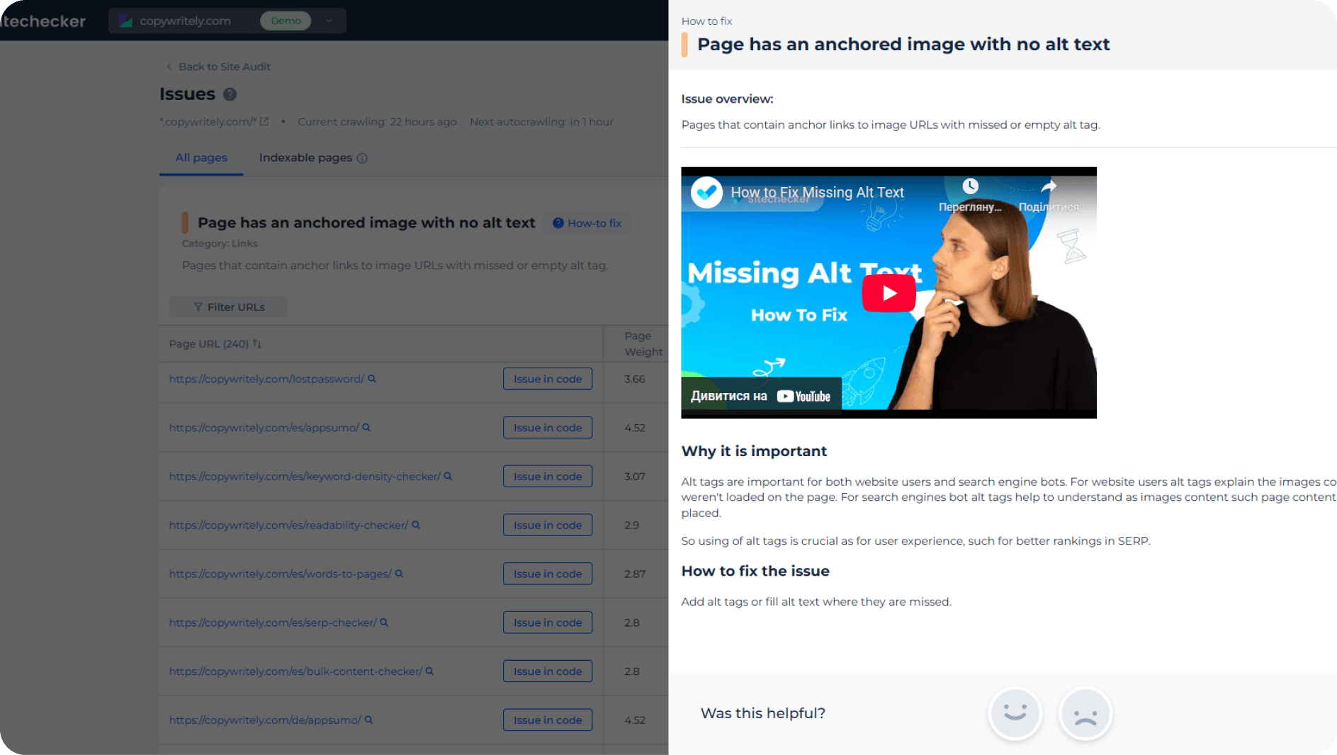
Task: Inspect words-to-pages URL magnifier icon
Action: pos(399,574)
